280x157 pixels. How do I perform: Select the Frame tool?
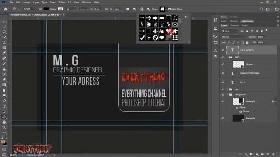click(x=4, y=48)
